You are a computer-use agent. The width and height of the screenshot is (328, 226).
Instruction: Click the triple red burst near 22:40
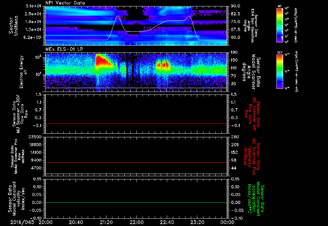[163, 64]
